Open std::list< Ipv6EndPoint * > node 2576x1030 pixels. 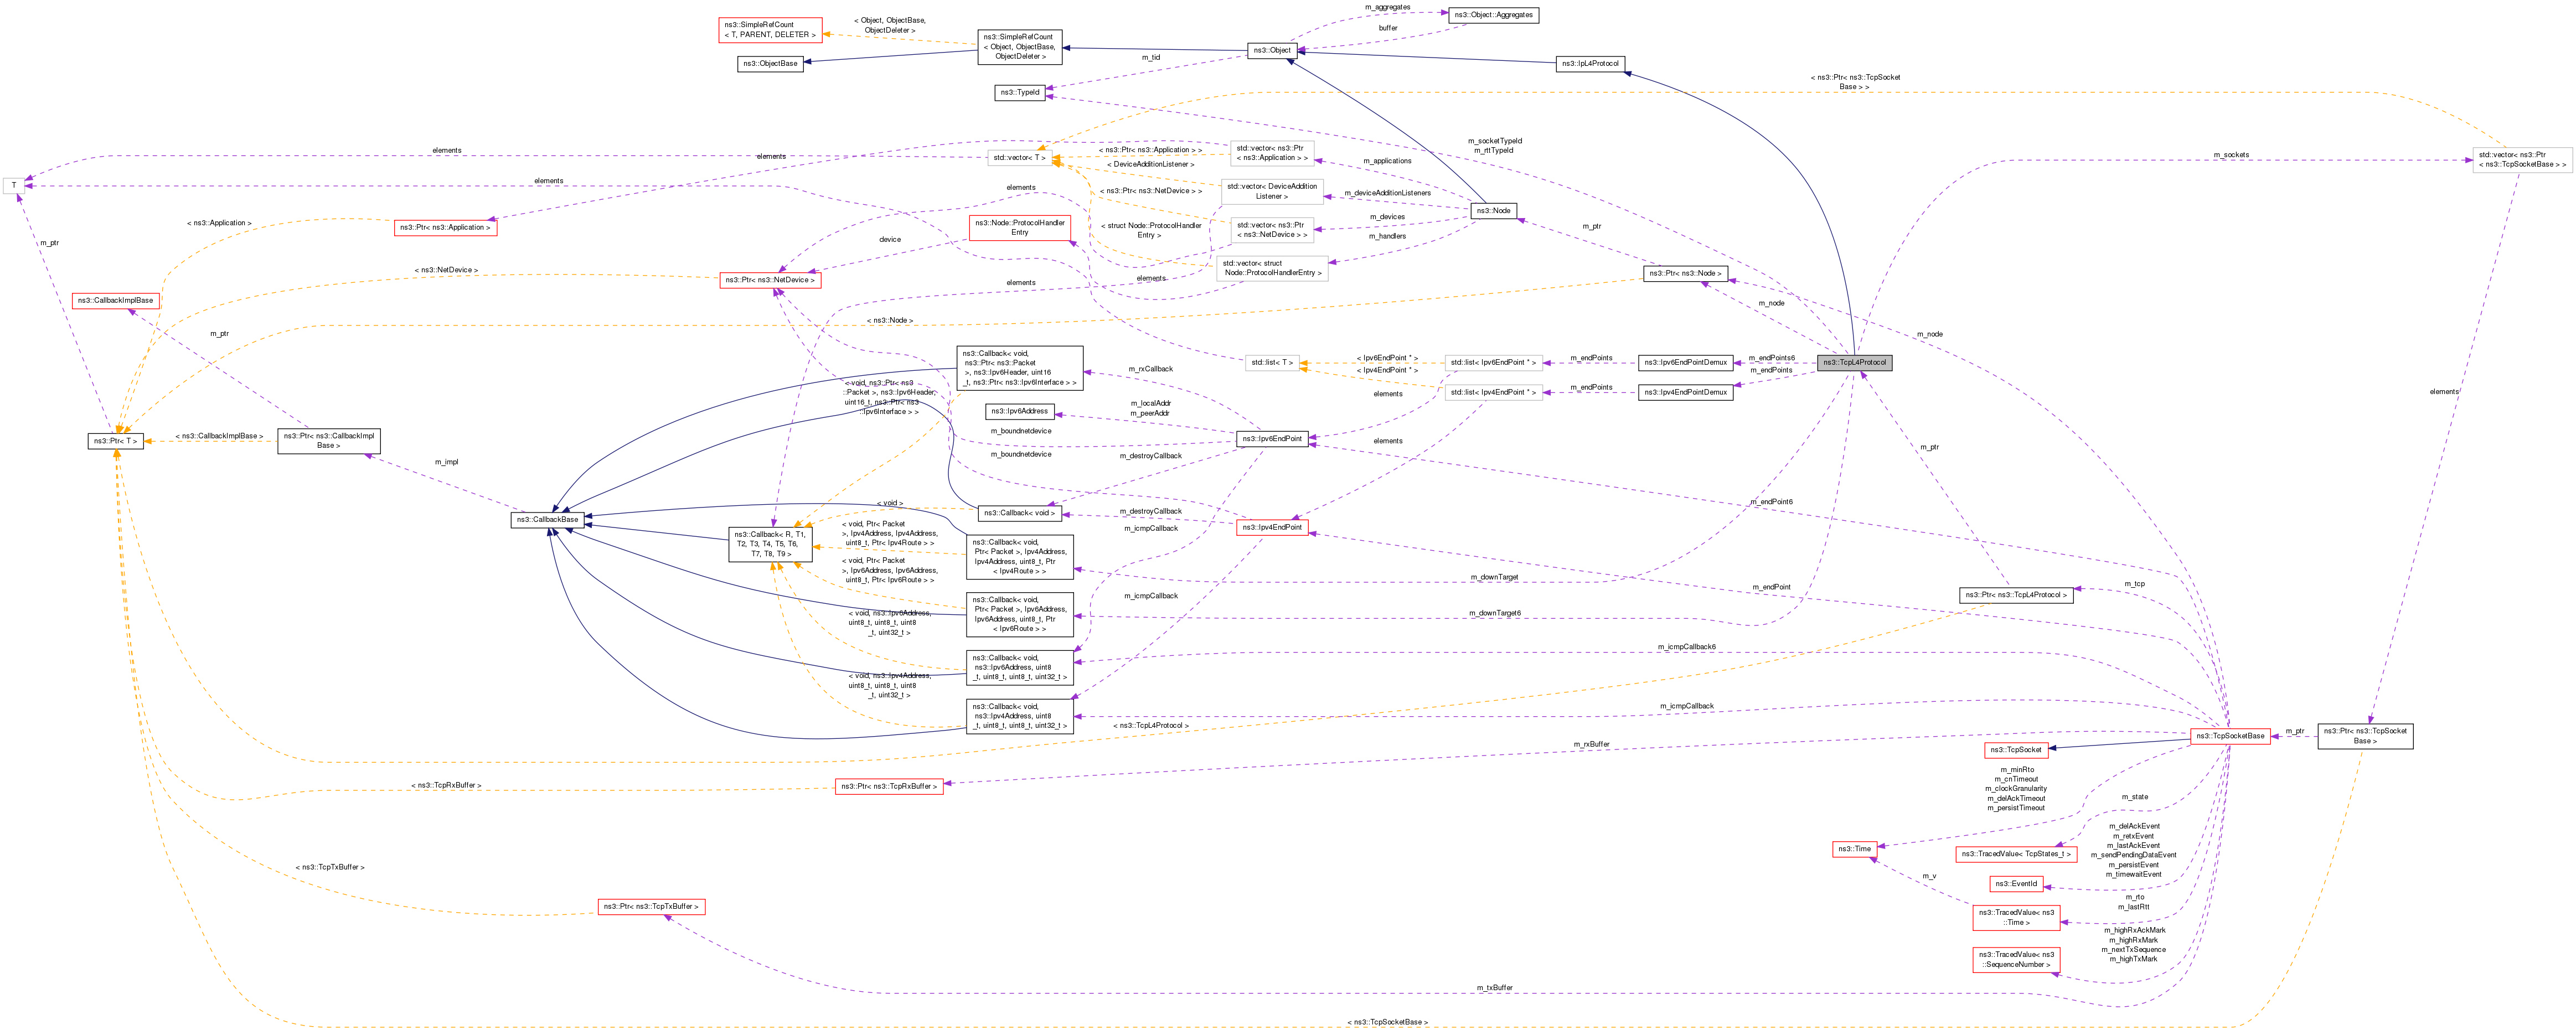[x=1493, y=363]
